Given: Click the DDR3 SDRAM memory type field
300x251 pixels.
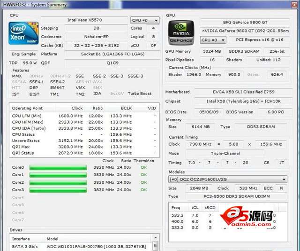Looking at the screenshot, I should point(261,127).
